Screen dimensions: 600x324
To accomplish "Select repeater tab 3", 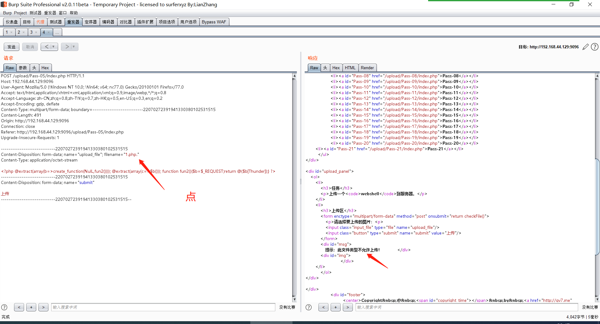I will 31,32.
